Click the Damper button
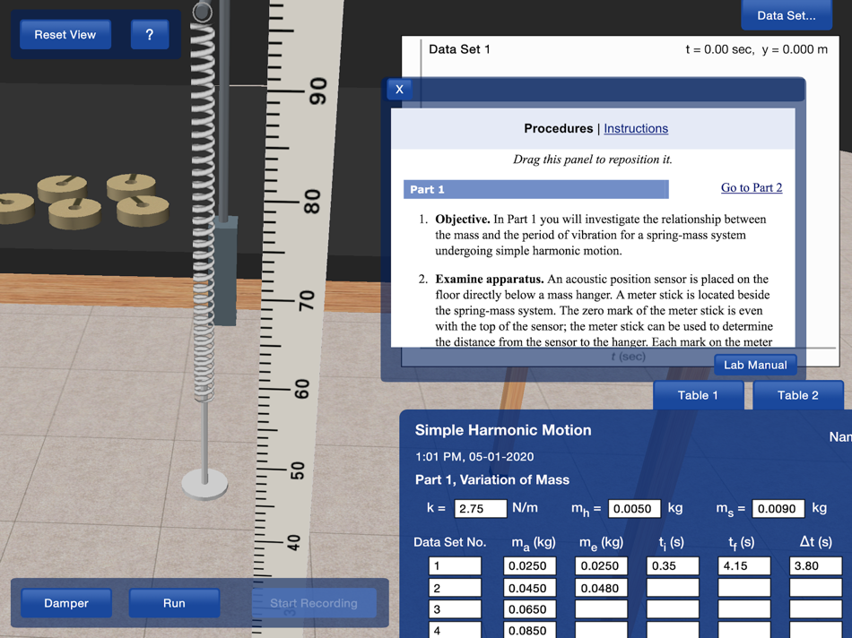 tap(66, 603)
